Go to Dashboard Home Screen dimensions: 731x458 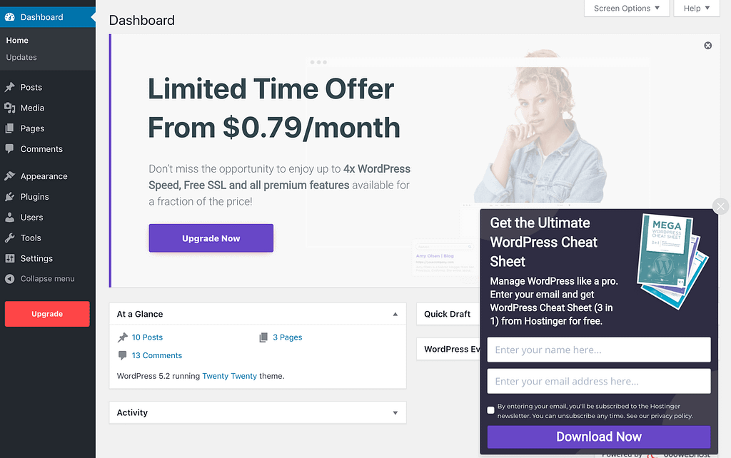(x=16, y=40)
